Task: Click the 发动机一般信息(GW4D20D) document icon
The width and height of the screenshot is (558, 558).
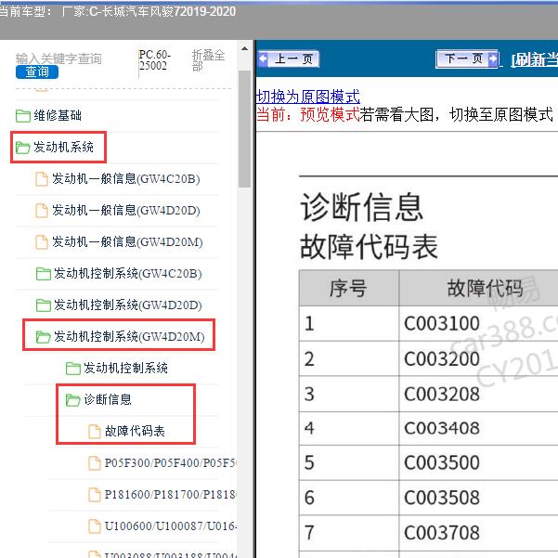Action: pyautogui.click(x=42, y=211)
